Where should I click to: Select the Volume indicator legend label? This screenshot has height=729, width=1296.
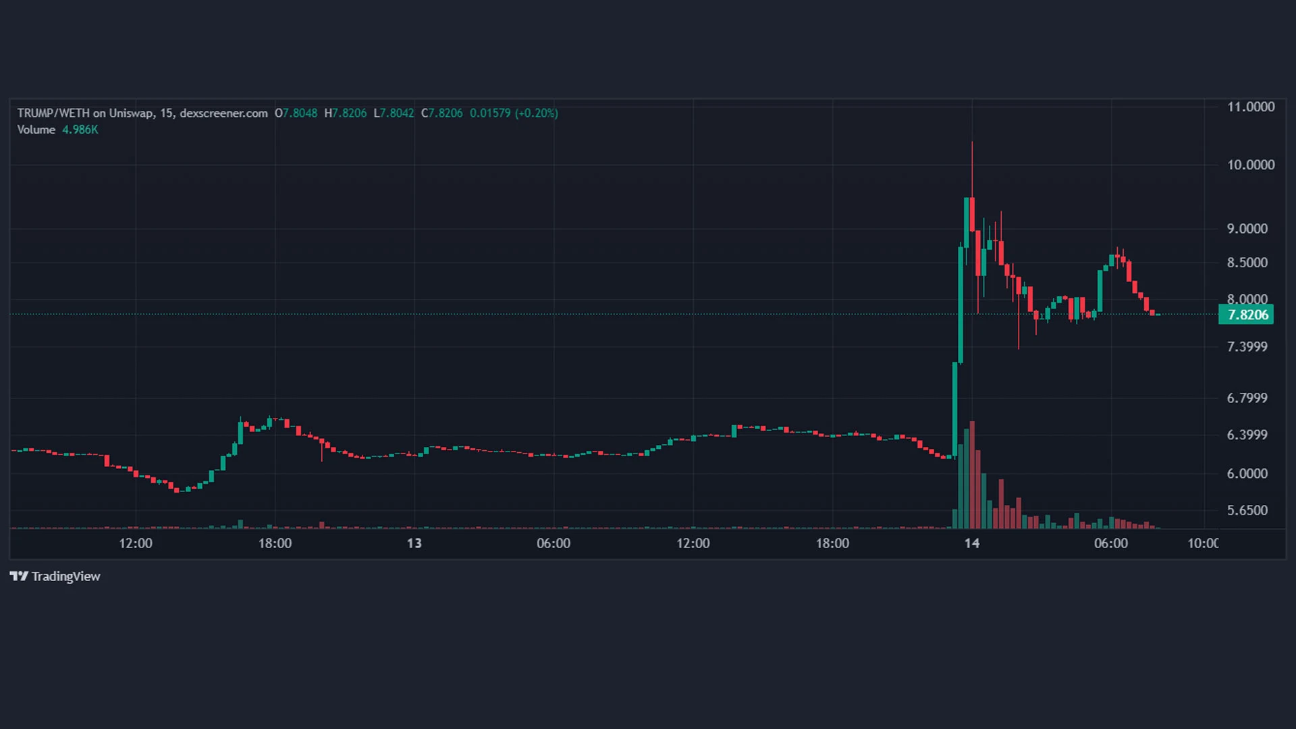coord(36,130)
